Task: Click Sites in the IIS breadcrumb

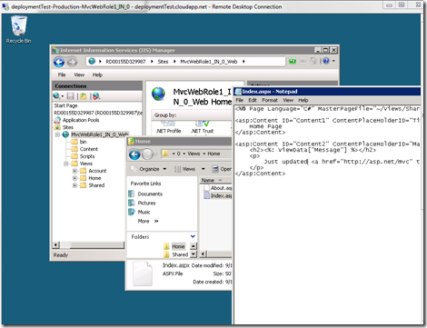Action: (x=163, y=62)
